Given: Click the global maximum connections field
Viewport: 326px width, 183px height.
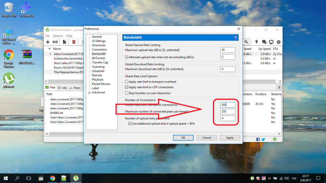Looking at the screenshot, I should (228, 105).
